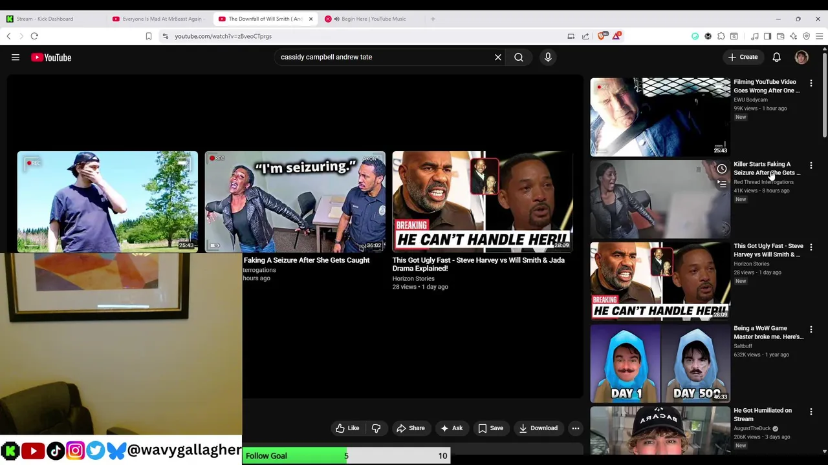Viewport: 828px width, 465px height.
Task: Switch to the Stream - Kick Dashboard tab
Action: [x=52, y=19]
